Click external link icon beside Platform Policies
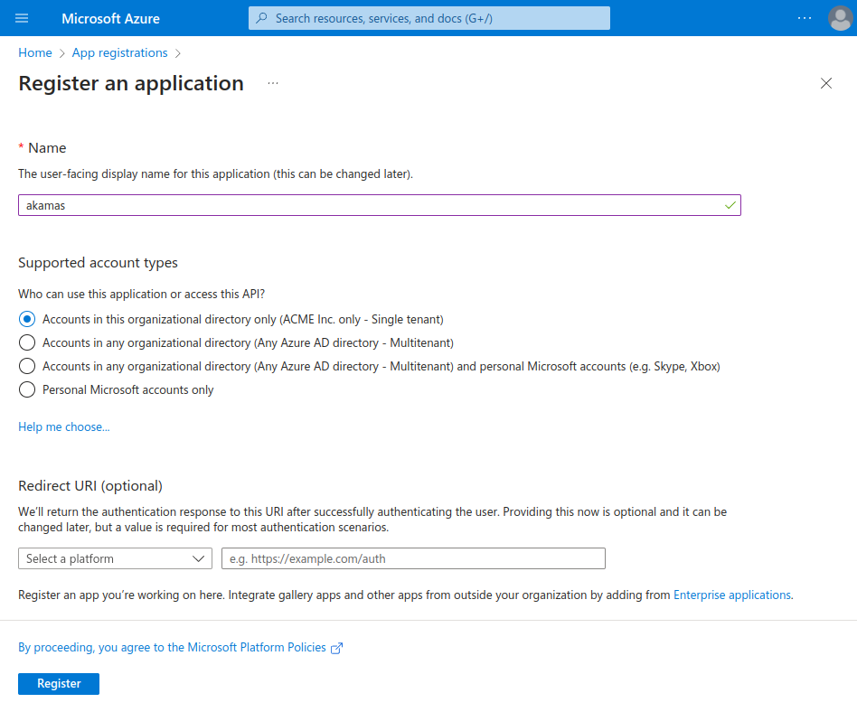The width and height of the screenshot is (857, 712). tap(337, 648)
